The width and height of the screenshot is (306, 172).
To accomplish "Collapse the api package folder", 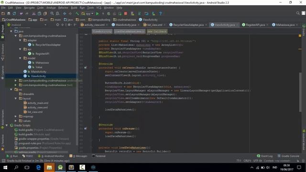I will click(20, 49).
